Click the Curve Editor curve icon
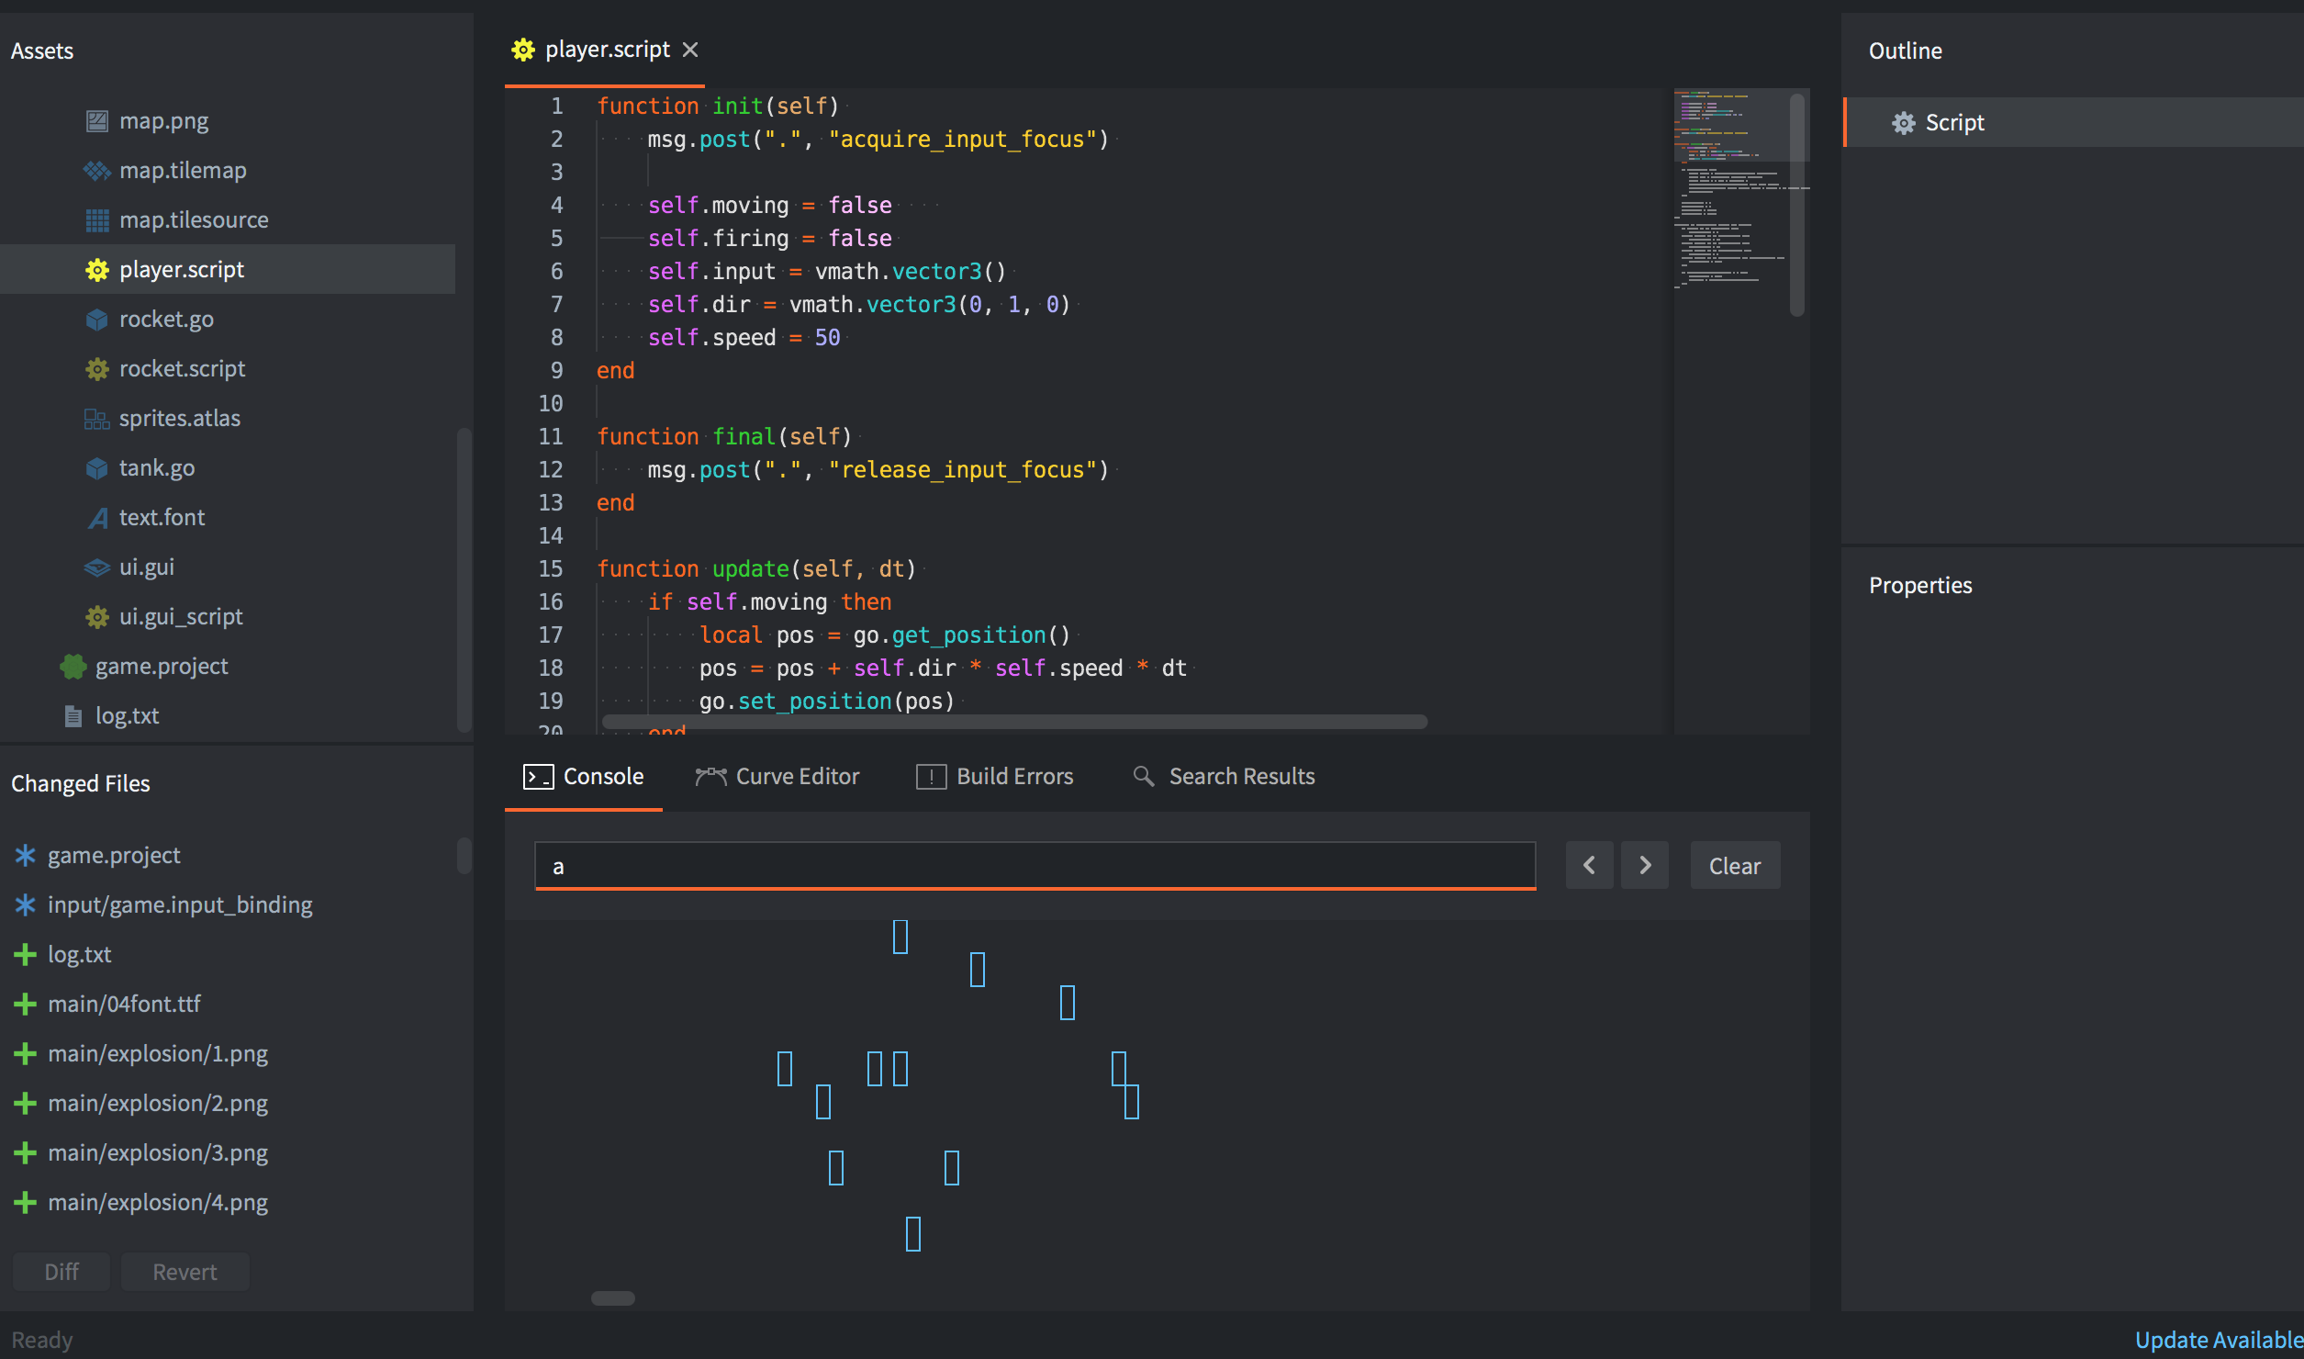This screenshot has height=1359, width=2304. [710, 777]
